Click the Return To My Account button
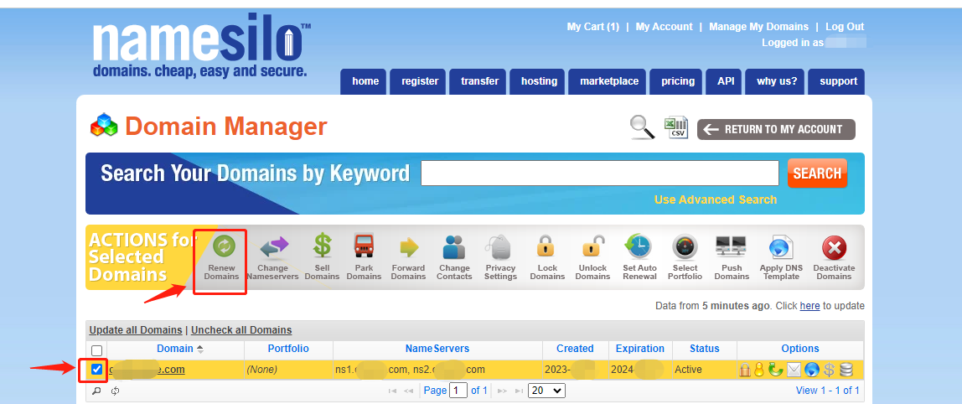 (x=776, y=129)
